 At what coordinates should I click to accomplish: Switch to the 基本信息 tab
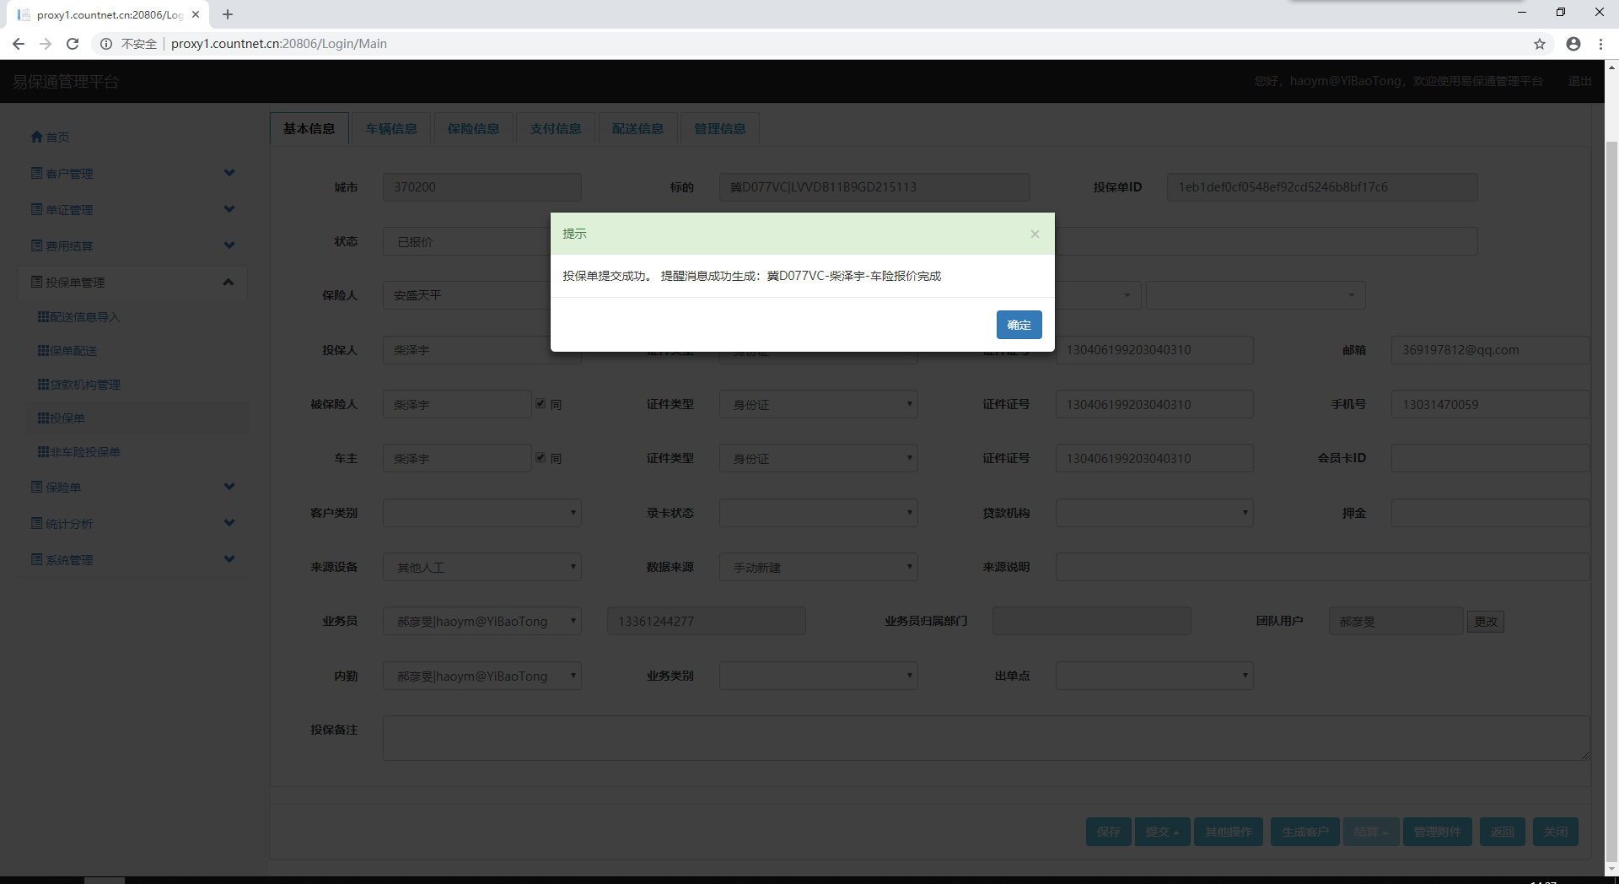tap(309, 128)
